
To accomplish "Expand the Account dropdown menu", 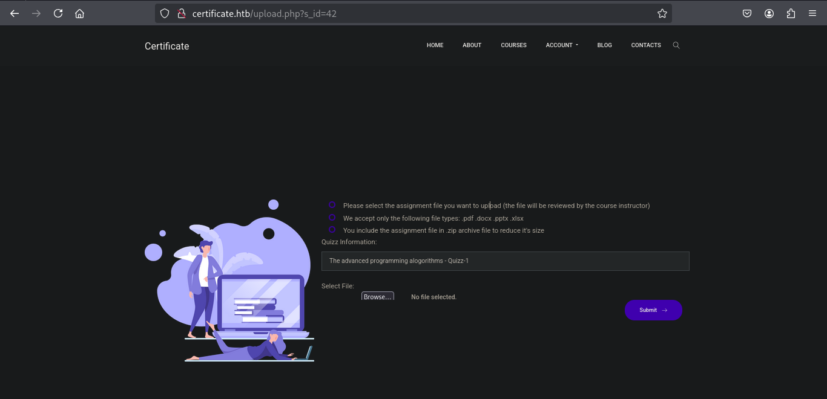I will (x=561, y=45).
